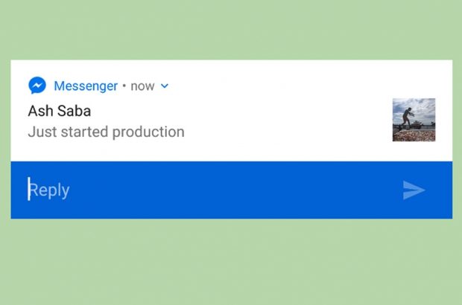The width and height of the screenshot is (462, 305).
Task: Click the blinking text caret before Reply
Action: [x=29, y=190]
